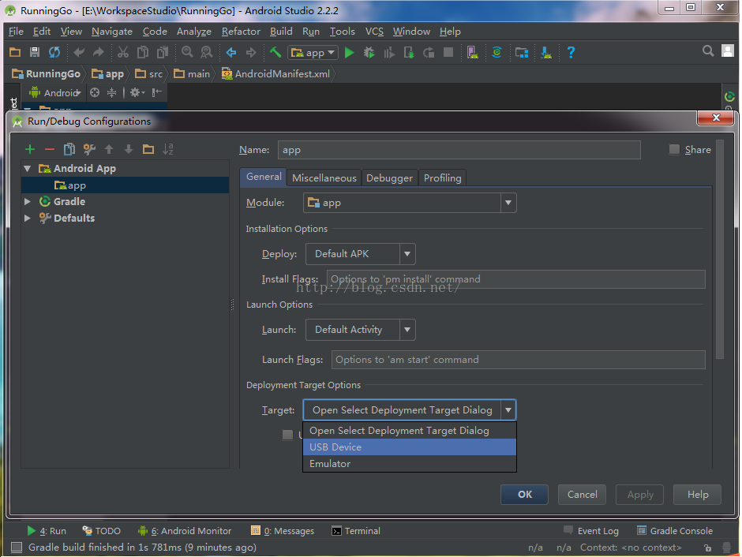Click the Apply button
The width and height of the screenshot is (742, 557).
pyautogui.click(x=640, y=495)
